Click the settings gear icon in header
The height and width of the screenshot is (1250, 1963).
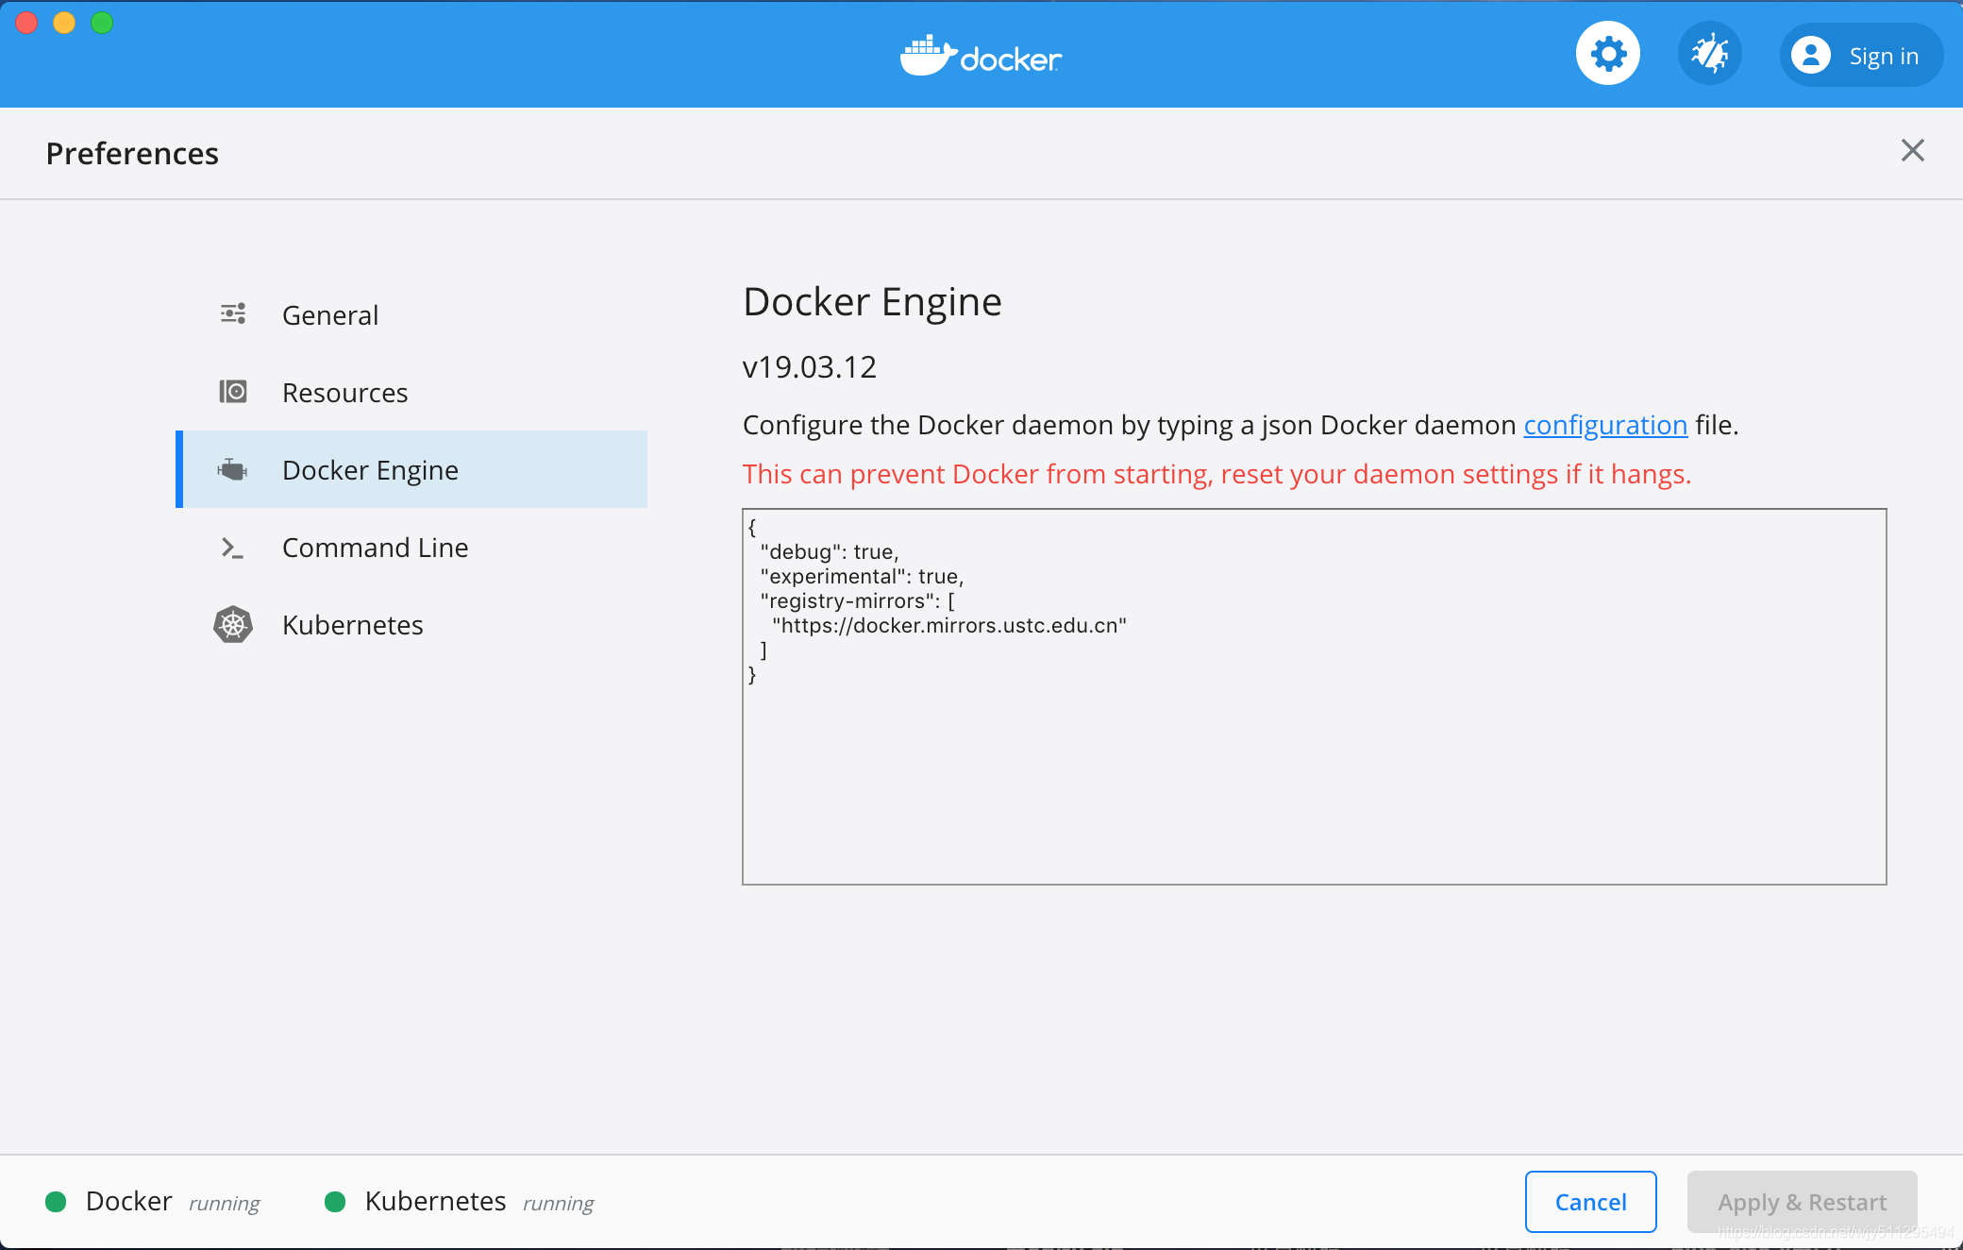[1607, 54]
